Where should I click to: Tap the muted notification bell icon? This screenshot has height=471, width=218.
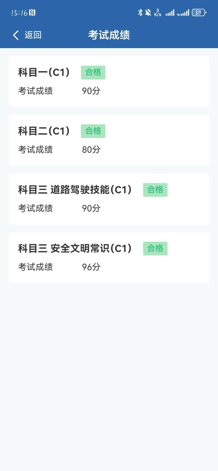(x=148, y=13)
